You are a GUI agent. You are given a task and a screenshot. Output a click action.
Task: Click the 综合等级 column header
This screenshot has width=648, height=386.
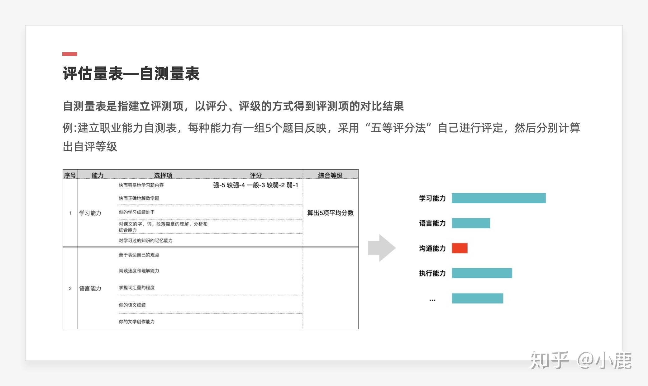330,175
